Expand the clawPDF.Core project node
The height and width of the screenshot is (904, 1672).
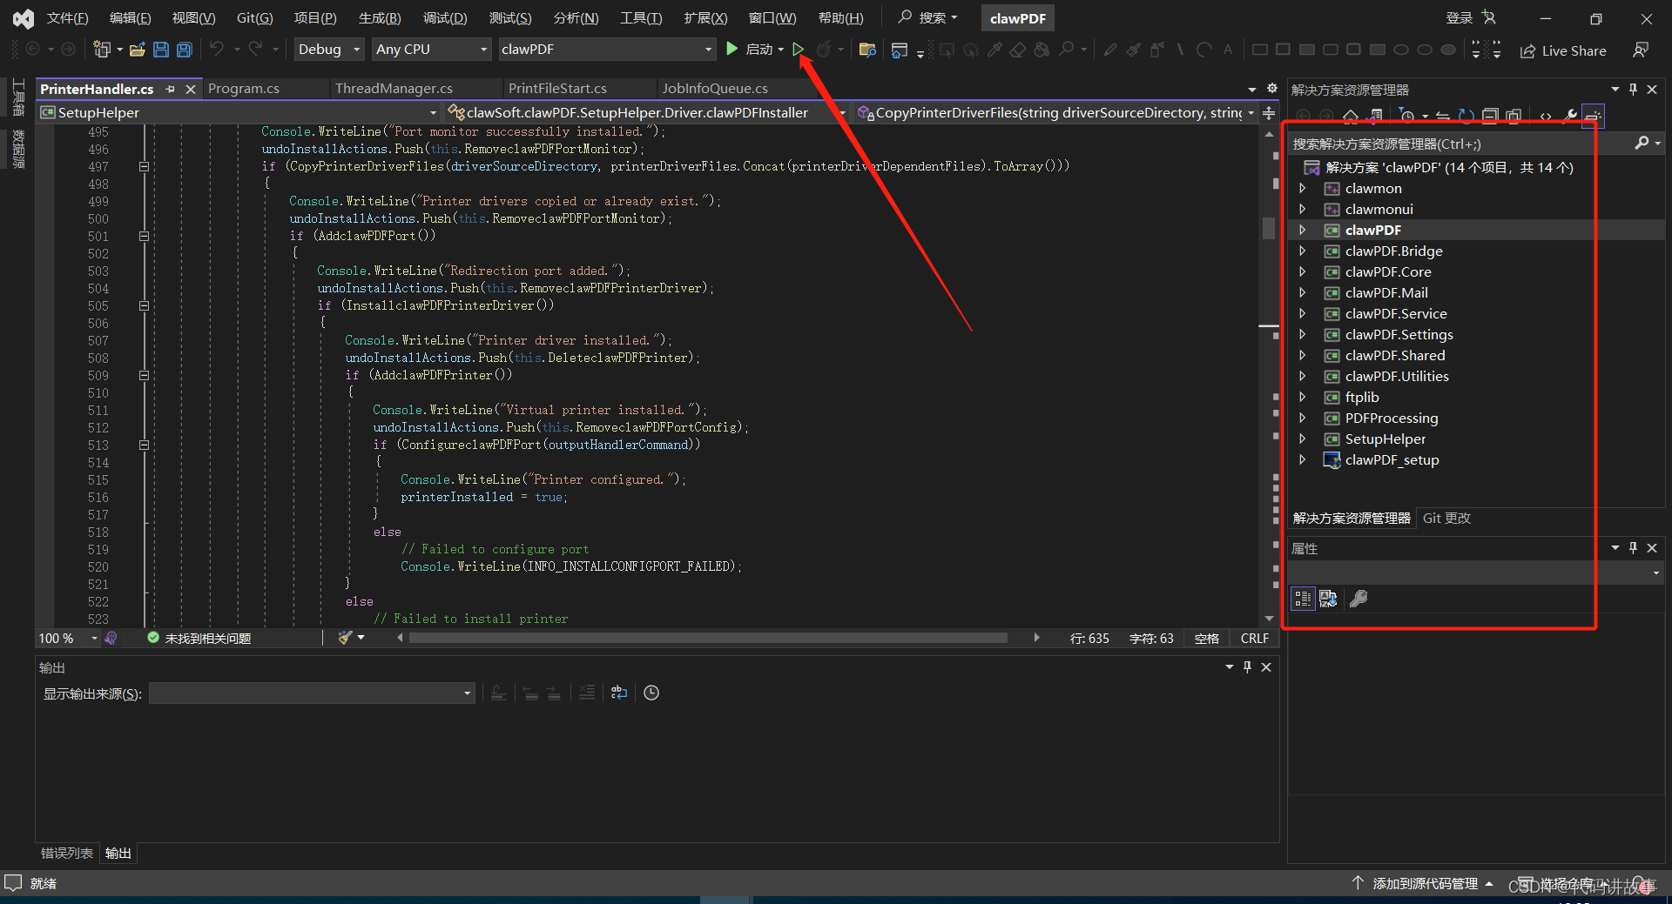1303,271
